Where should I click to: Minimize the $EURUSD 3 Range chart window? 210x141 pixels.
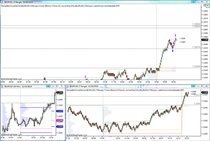(199, 2)
